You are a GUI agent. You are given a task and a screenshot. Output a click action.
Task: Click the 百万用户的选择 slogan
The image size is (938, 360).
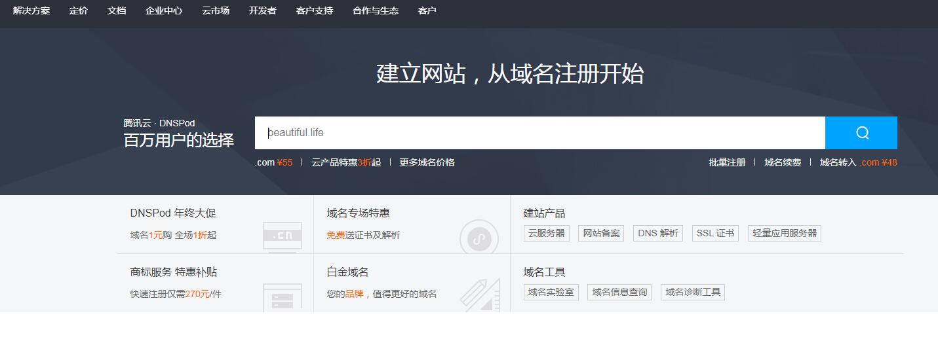tap(179, 140)
